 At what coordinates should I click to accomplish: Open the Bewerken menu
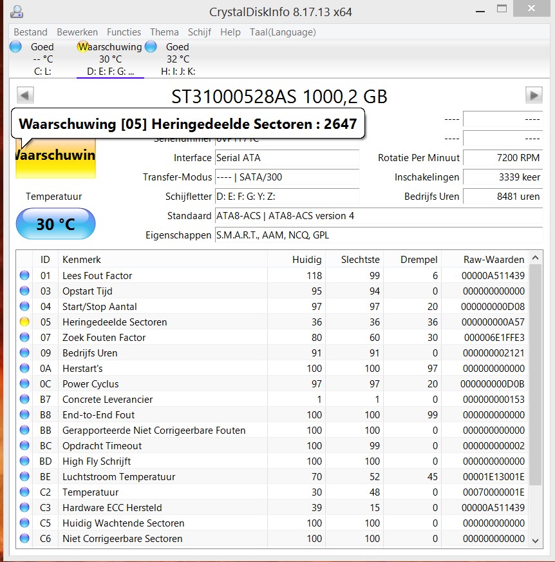pyautogui.click(x=77, y=32)
